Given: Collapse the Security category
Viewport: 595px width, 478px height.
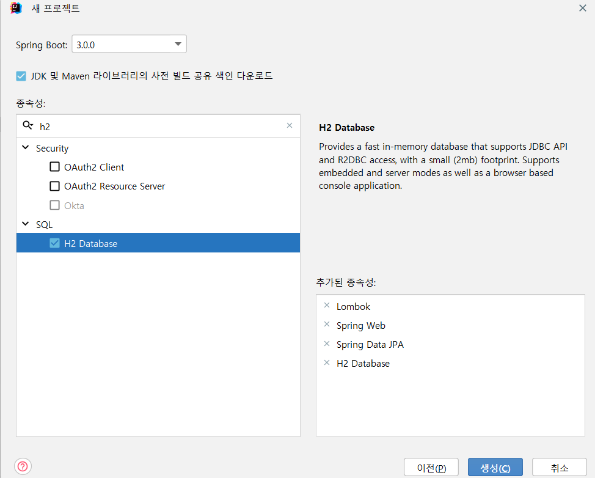Looking at the screenshot, I should pos(26,147).
